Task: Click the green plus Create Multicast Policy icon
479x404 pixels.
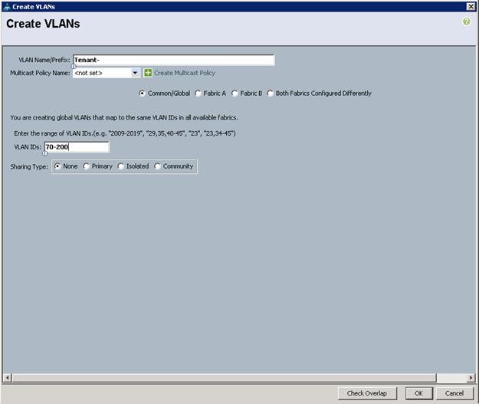Action: point(148,73)
